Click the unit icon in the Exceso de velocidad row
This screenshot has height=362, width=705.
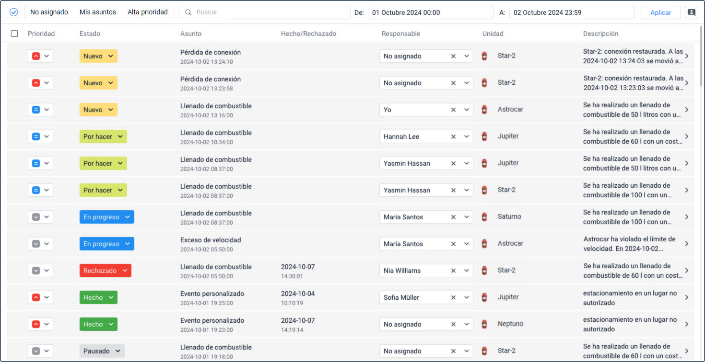pyautogui.click(x=484, y=244)
